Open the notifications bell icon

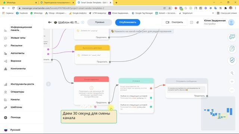(198, 22)
